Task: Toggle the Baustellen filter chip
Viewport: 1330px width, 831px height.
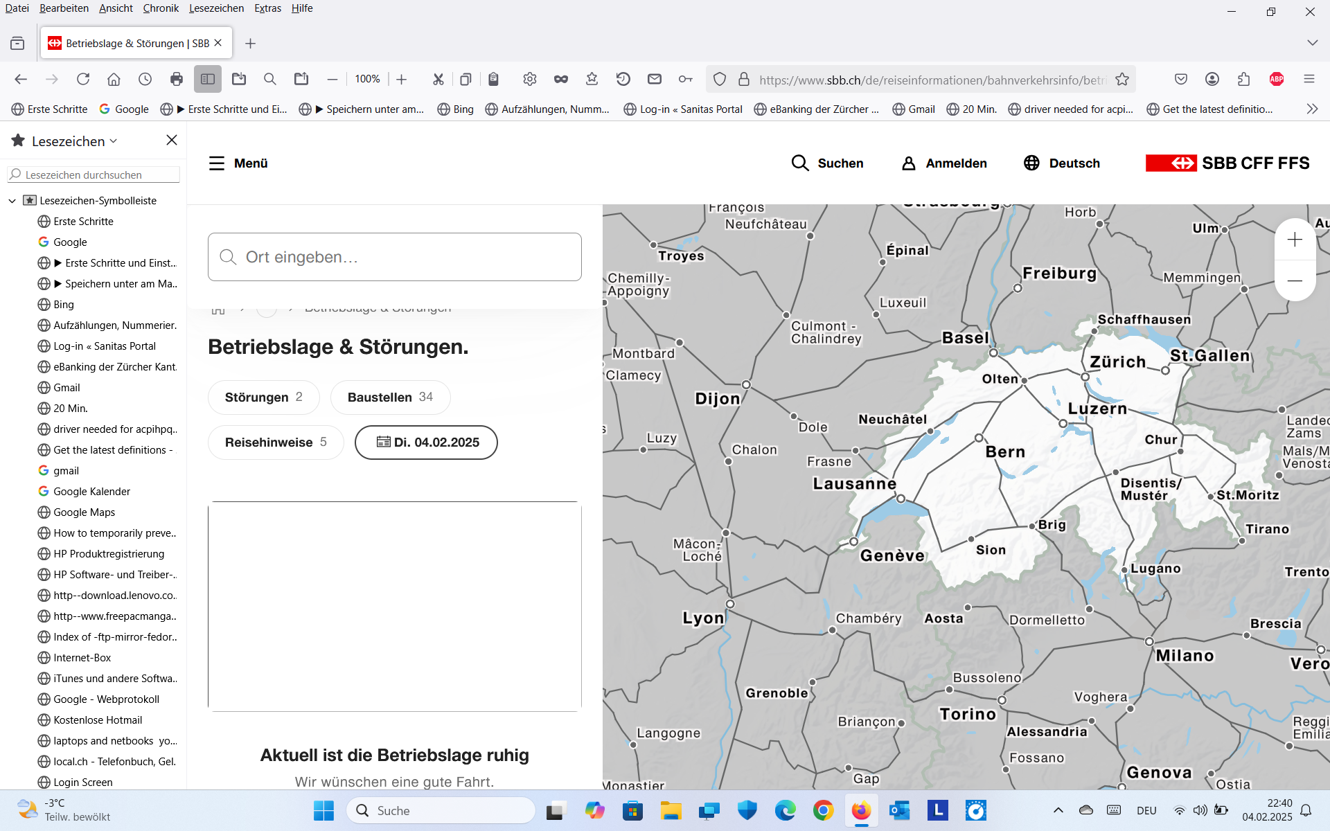Action: click(x=390, y=397)
